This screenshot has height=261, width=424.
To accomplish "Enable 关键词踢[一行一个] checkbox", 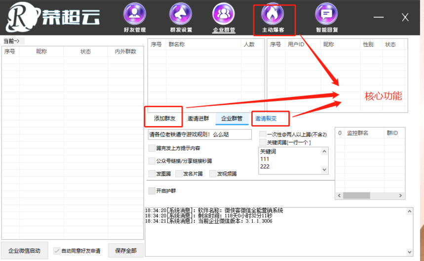I will 262,142.
